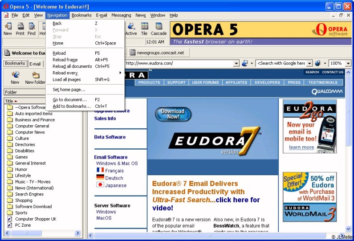Click the learn more link
The height and width of the screenshot is (241, 354).
301,147
